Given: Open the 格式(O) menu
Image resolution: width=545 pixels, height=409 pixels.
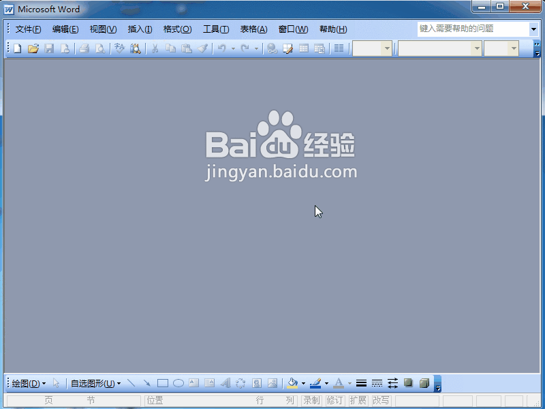Looking at the screenshot, I should (x=177, y=29).
